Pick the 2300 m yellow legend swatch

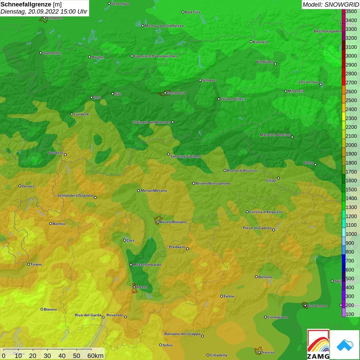pyautogui.click(x=344, y=116)
